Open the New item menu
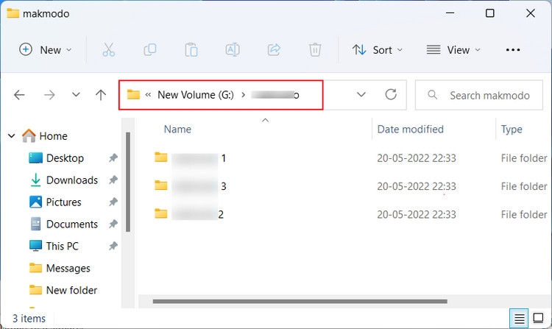 point(45,50)
